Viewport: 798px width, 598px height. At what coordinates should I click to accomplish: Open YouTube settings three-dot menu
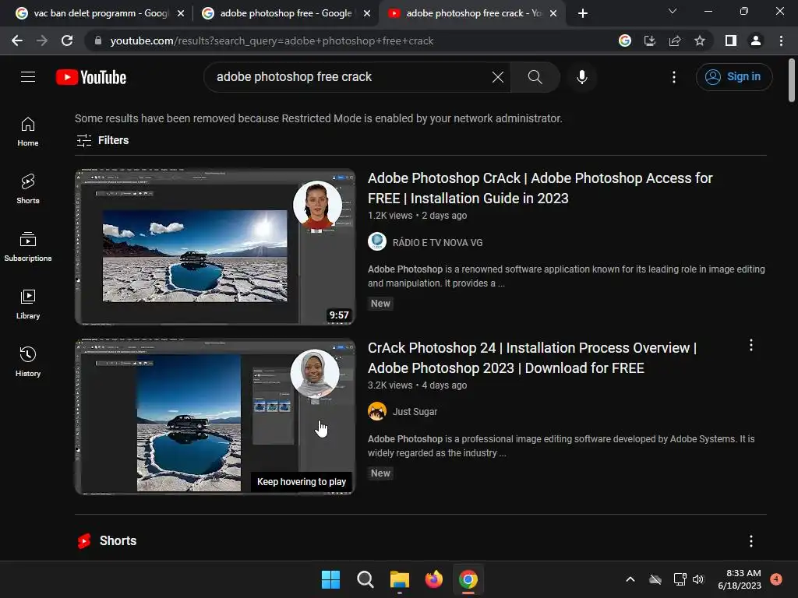click(674, 77)
